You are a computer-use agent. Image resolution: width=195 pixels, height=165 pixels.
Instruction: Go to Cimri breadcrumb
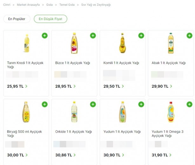[x=7, y=5]
